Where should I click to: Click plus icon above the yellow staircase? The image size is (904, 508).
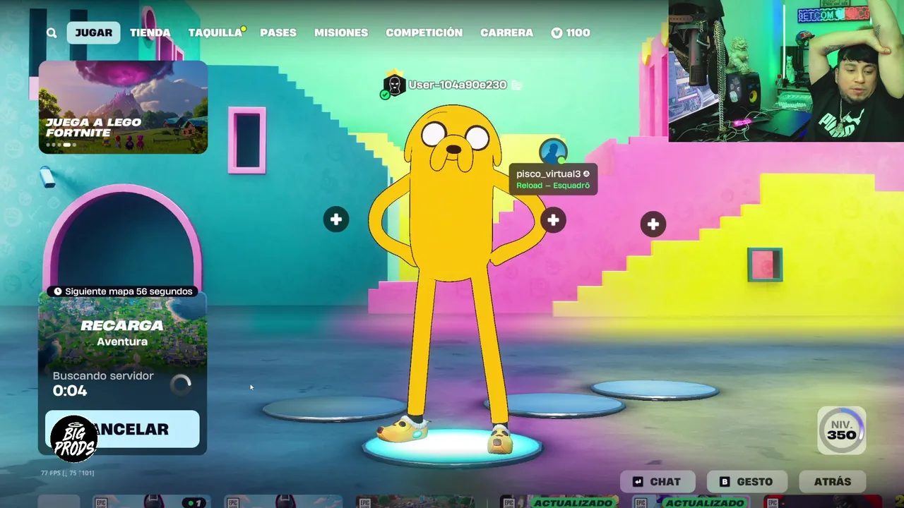(x=653, y=224)
